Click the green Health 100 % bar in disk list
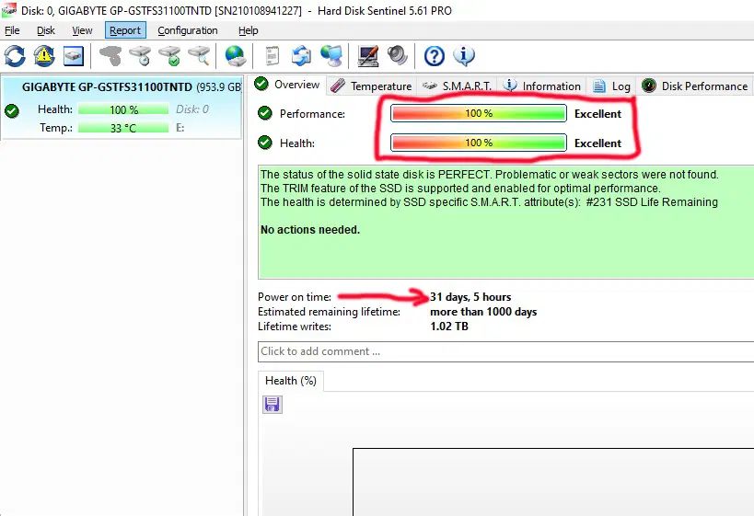The image size is (754, 516). point(123,109)
